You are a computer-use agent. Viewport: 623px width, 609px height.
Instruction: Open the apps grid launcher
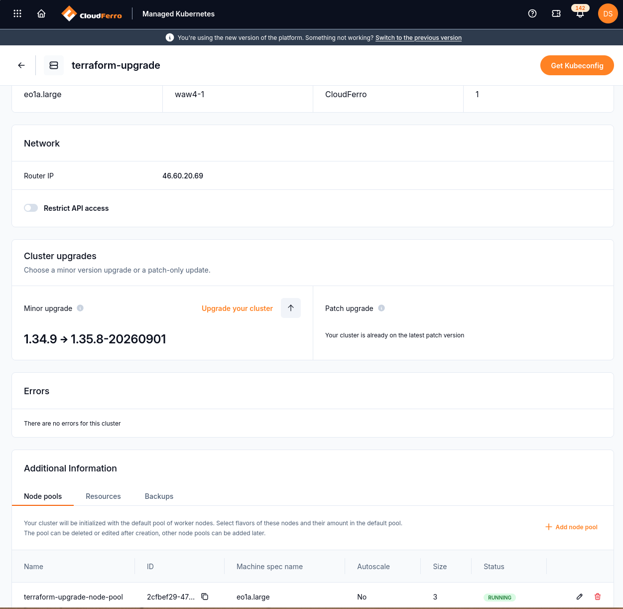[17, 14]
